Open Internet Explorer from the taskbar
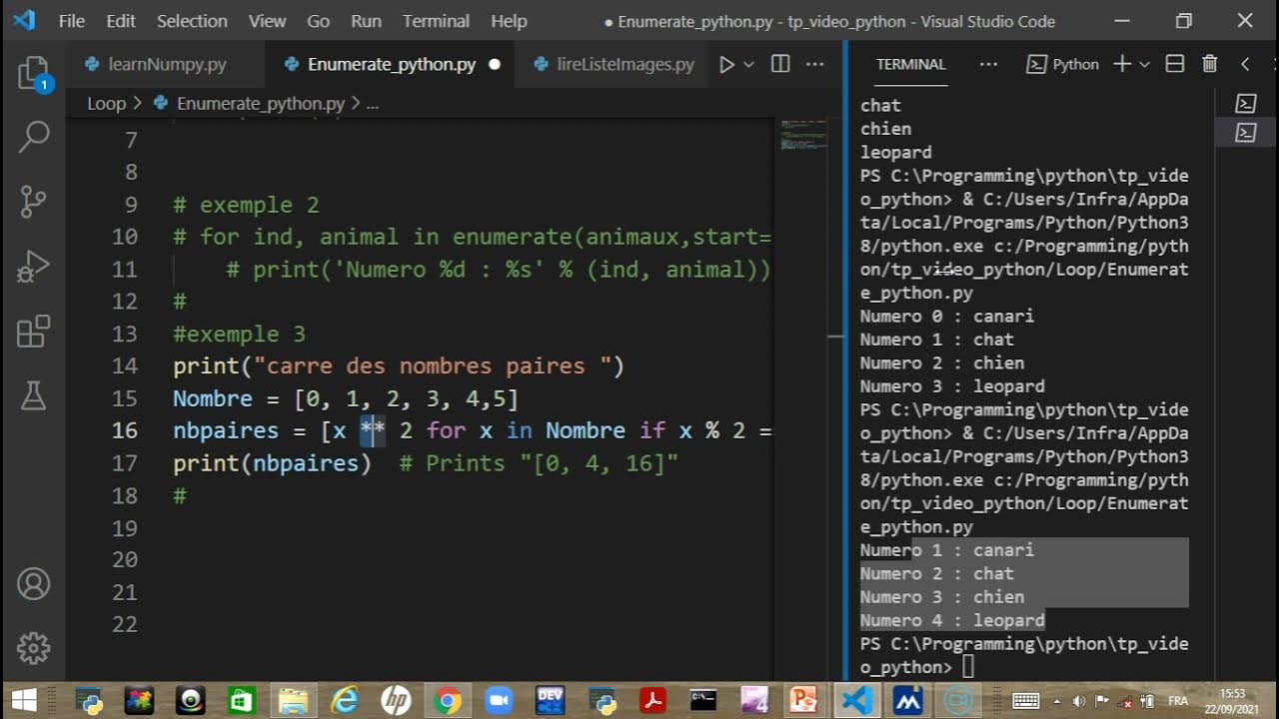The image size is (1279, 719). (345, 701)
